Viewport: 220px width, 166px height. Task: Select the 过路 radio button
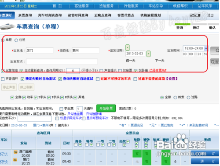188,97
